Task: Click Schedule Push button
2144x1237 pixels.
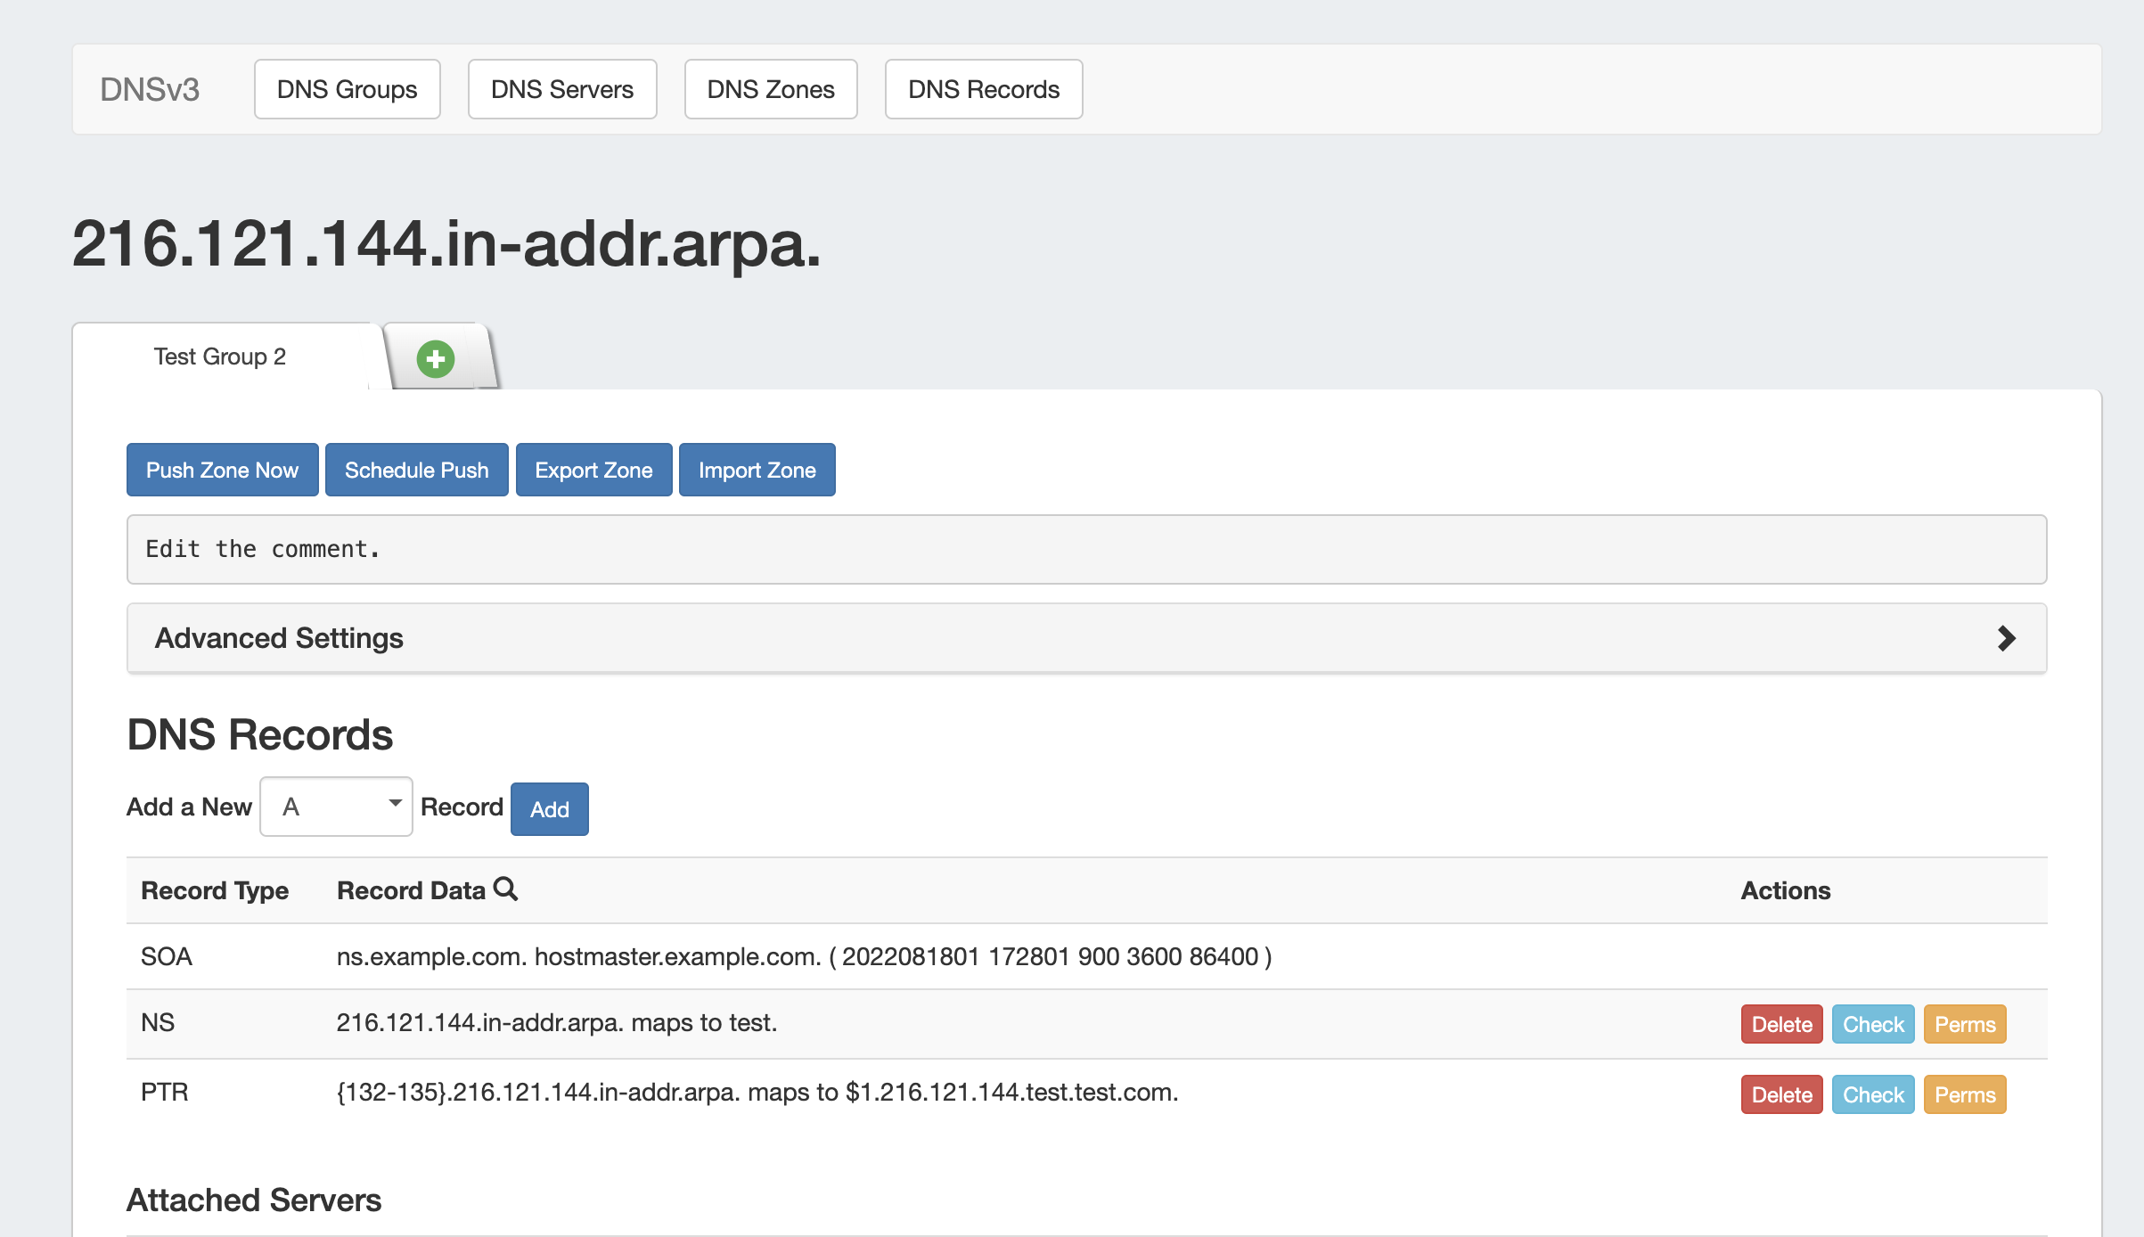Action: (x=416, y=470)
